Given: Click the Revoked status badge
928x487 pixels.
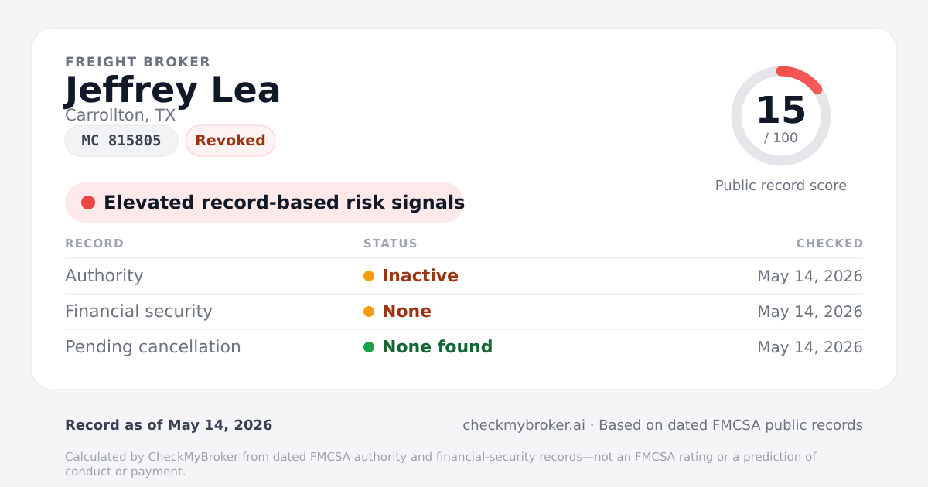Looking at the screenshot, I should pyautogui.click(x=230, y=141).
